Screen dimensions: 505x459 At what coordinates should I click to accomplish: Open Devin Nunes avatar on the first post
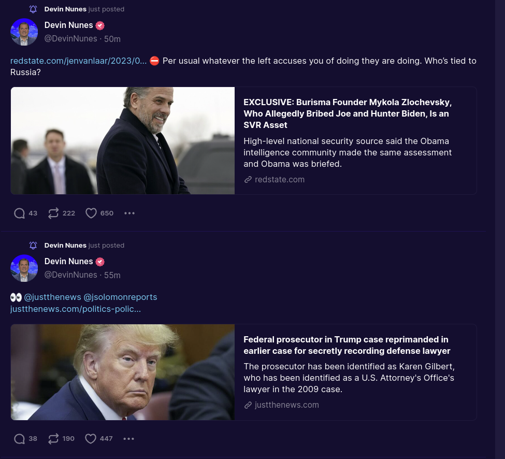tap(24, 32)
